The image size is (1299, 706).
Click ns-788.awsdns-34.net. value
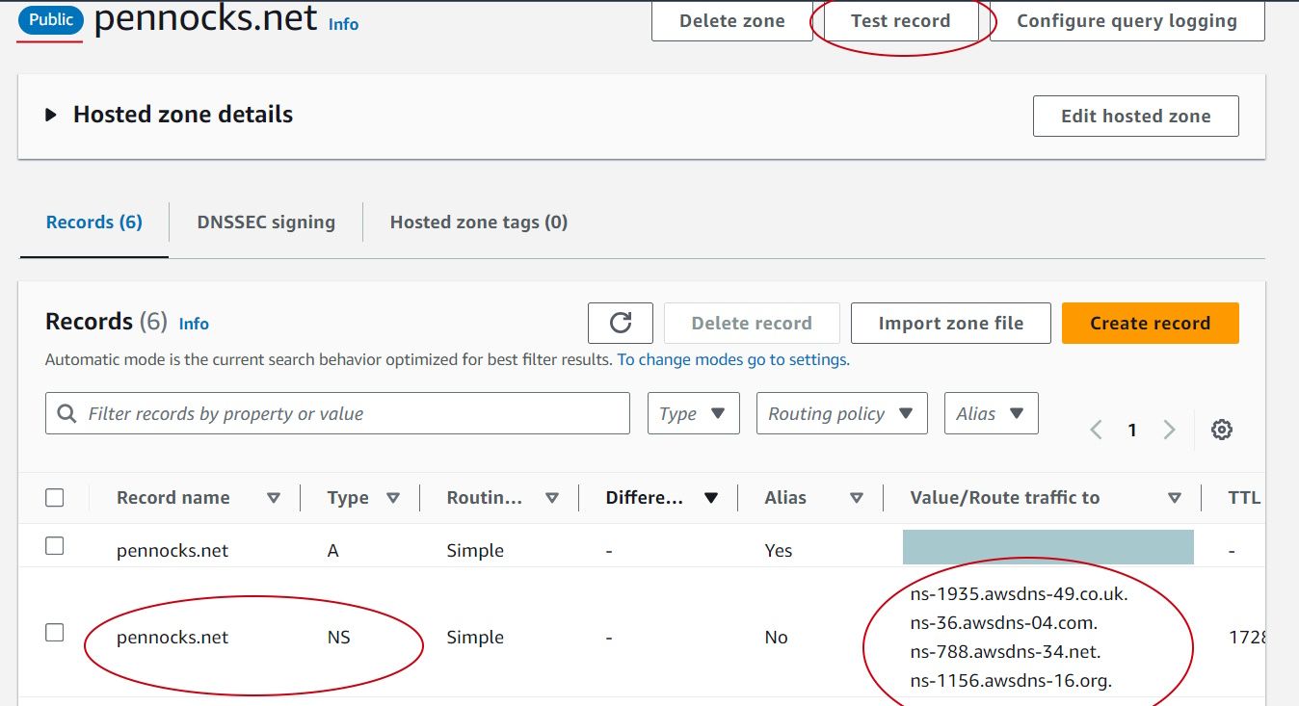[x=1005, y=652]
